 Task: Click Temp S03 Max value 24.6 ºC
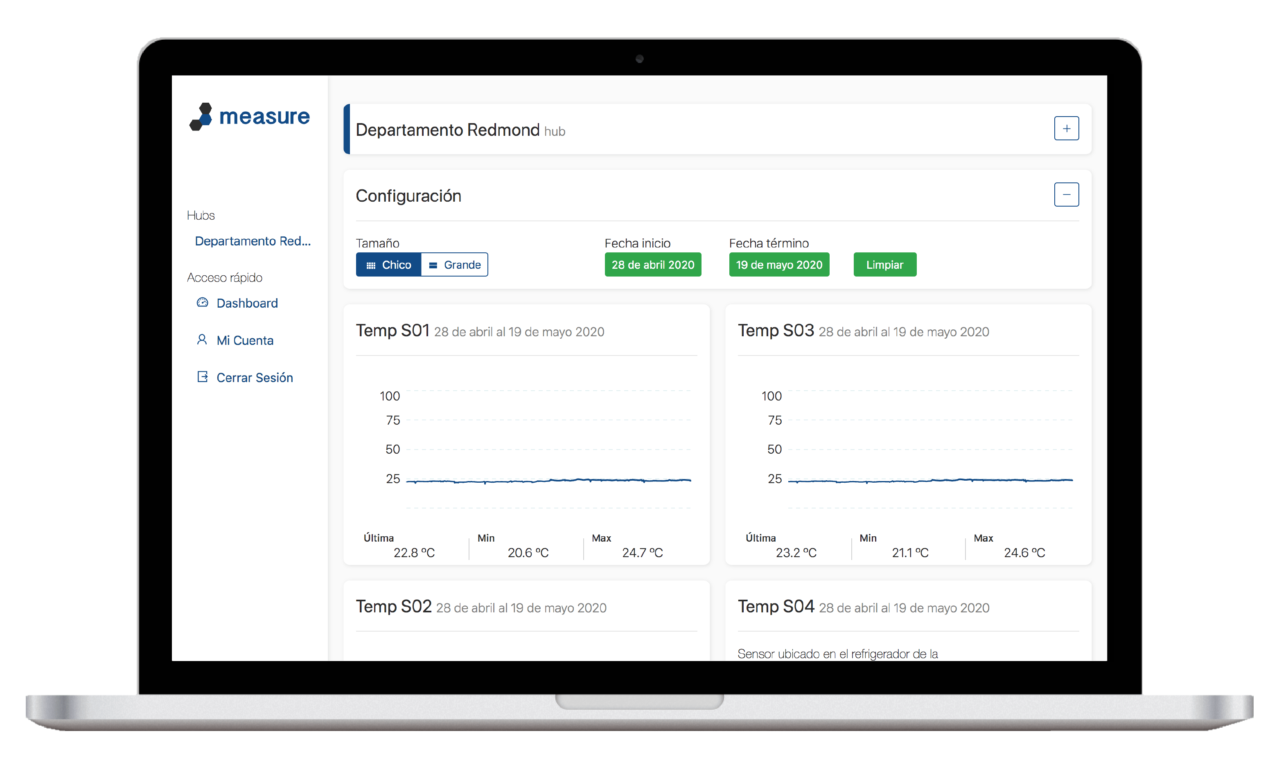click(1024, 553)
